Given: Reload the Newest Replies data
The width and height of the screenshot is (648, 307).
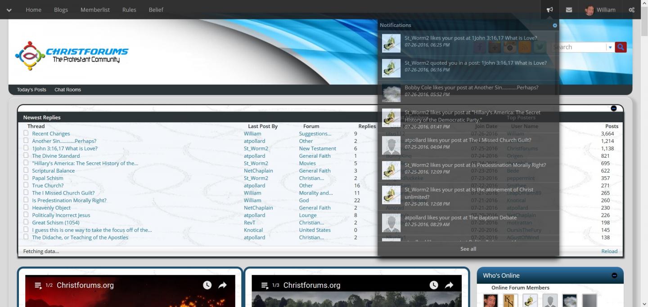Looking at the screenshot, I should (x=609, y=251).
